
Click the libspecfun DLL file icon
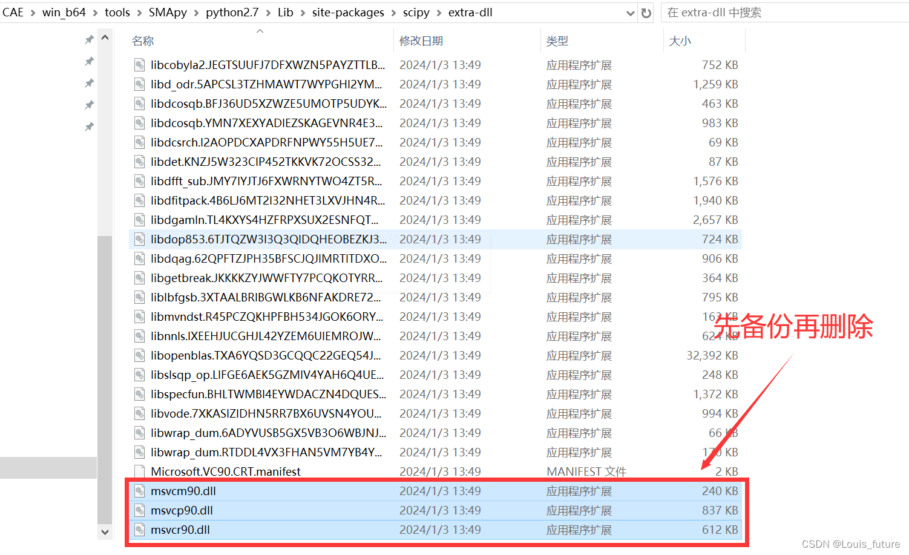coord(140,394)
